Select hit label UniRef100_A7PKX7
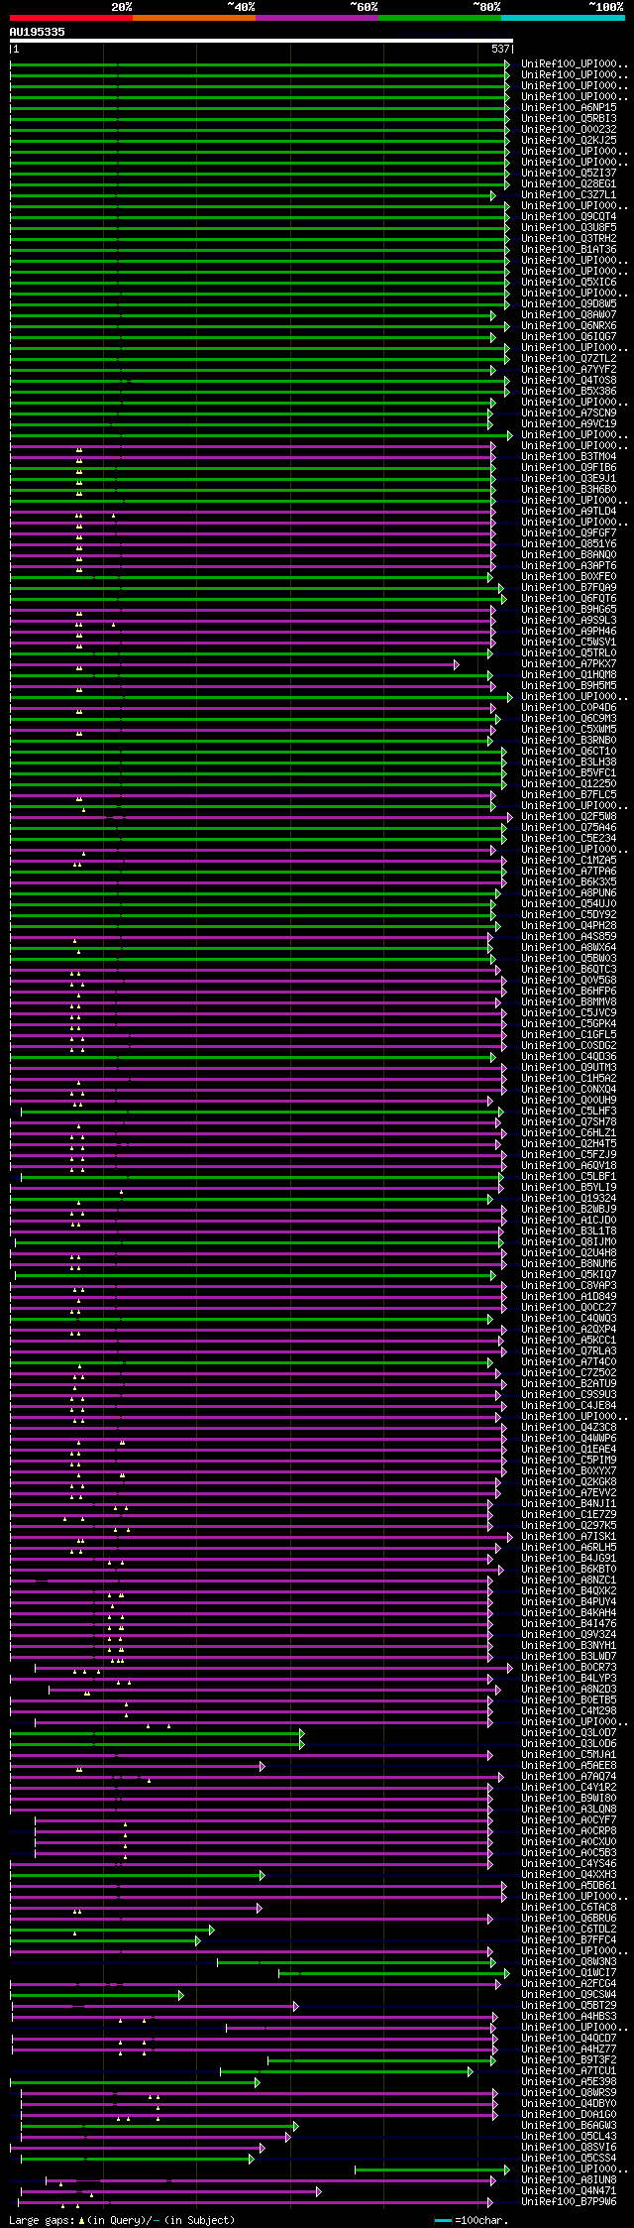 click(x=569, y=664)
